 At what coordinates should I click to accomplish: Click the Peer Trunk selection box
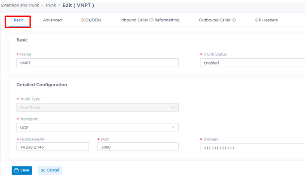pos(98,108)
